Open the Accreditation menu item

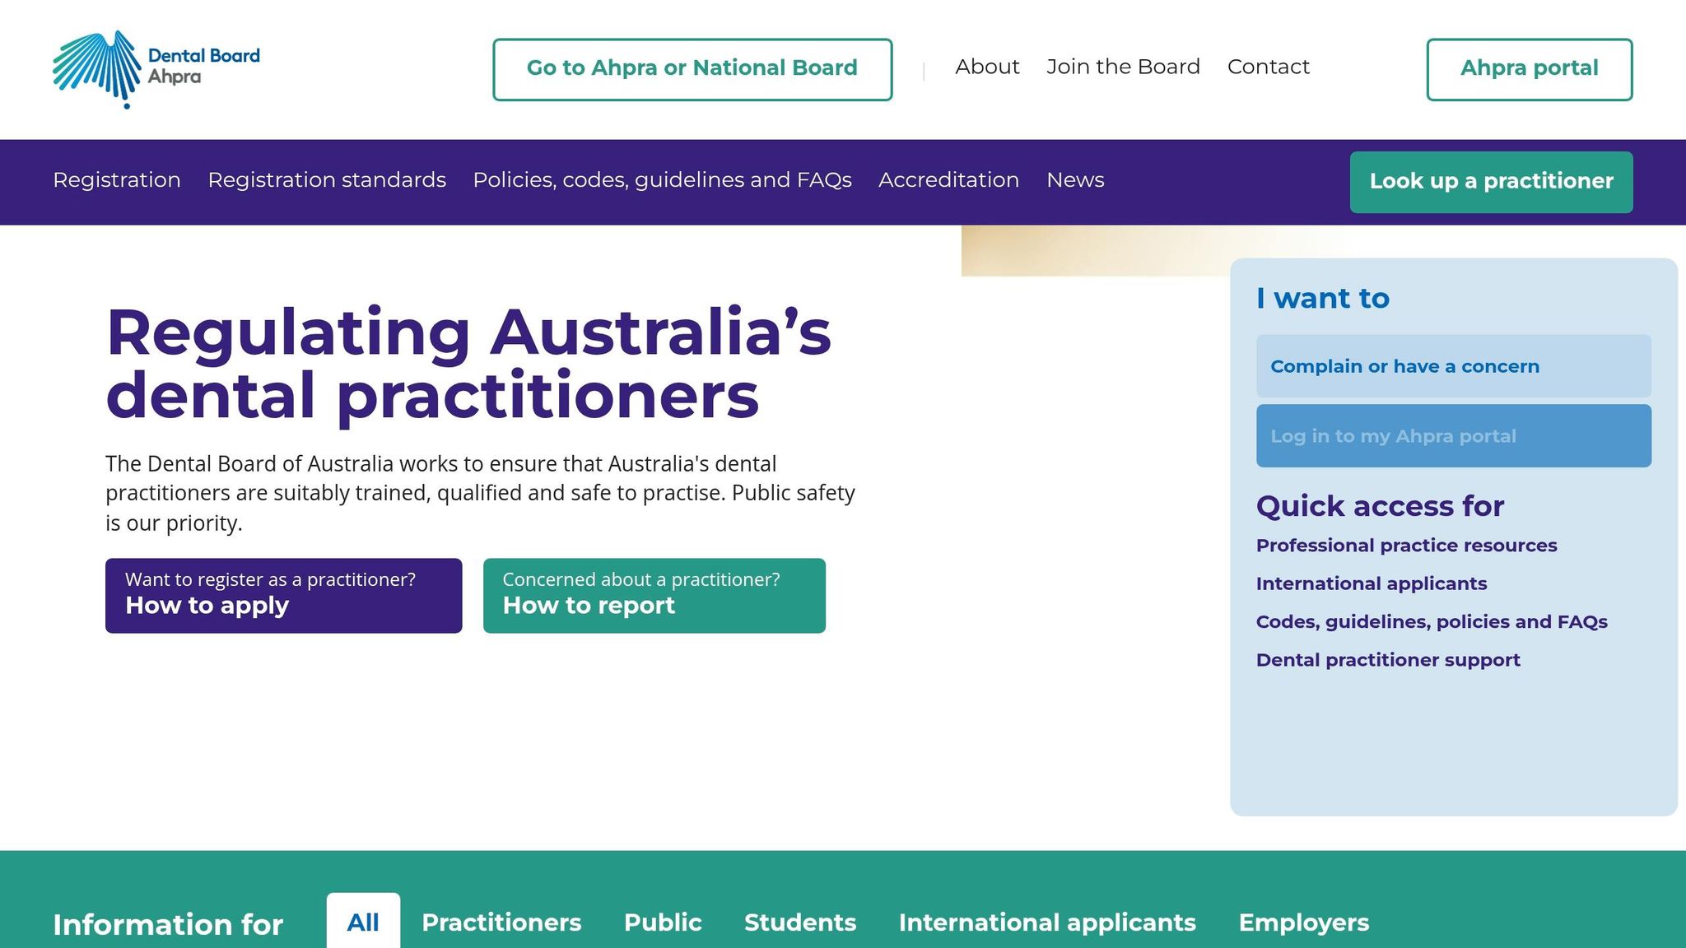point(948,180)
